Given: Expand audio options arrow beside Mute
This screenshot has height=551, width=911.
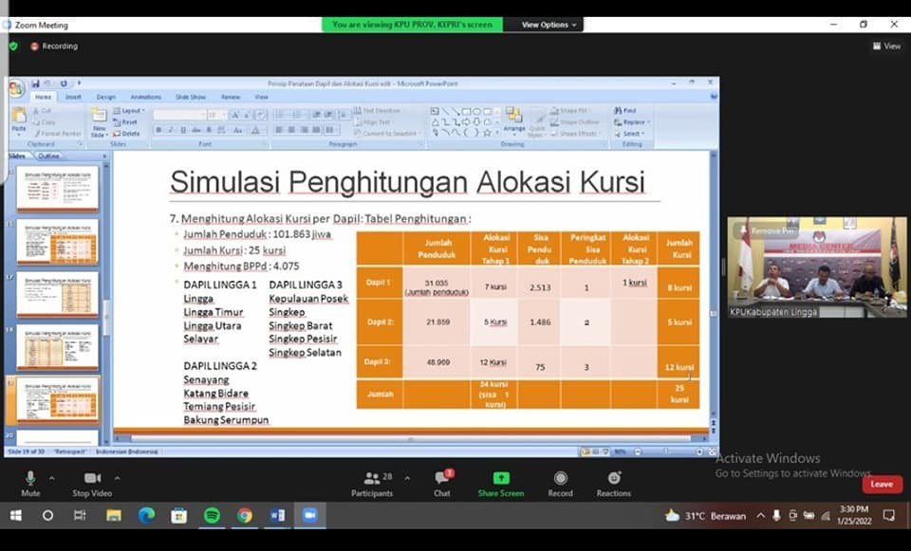Looking at the screenshot, I should [52, 478].
